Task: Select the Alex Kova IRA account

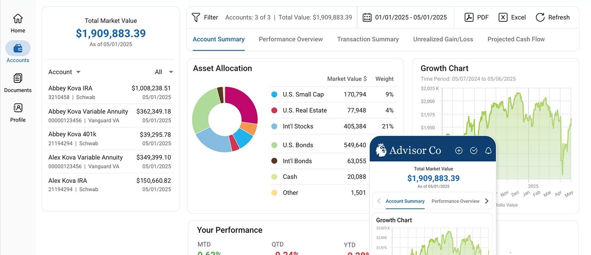Action: pos(110,184)
